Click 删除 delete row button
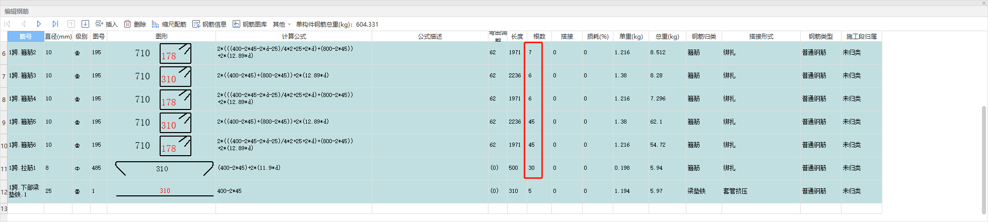988x222 pixels. 135,24
